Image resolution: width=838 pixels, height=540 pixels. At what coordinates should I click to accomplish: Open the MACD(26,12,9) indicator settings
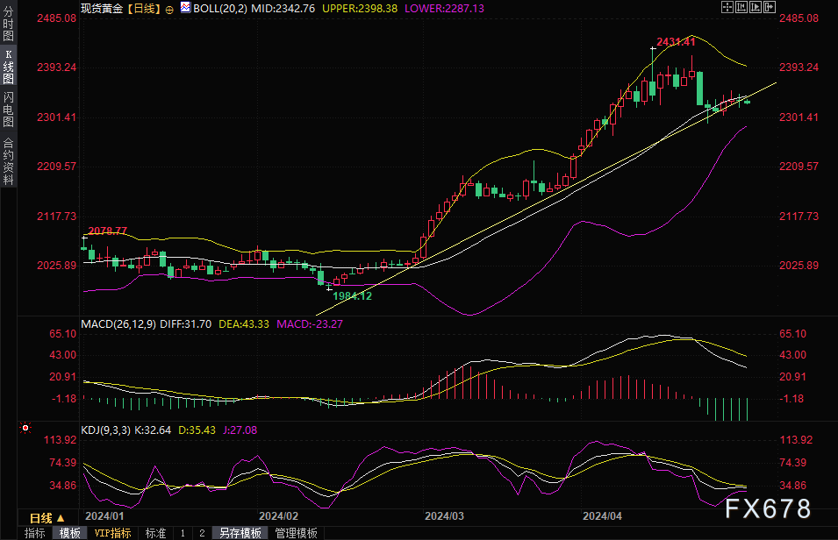(x=118, y=324)
